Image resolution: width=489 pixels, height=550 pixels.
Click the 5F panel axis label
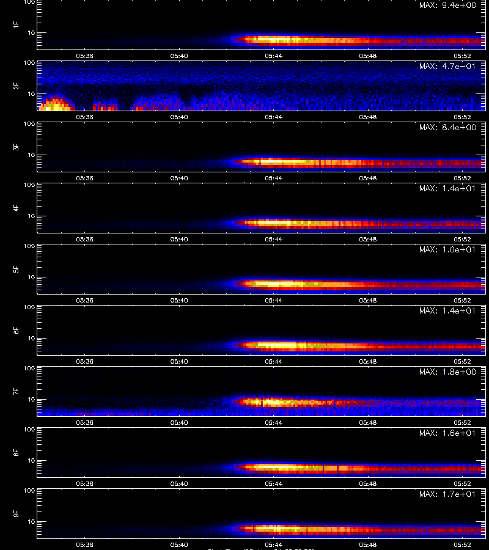click(16, 269)
